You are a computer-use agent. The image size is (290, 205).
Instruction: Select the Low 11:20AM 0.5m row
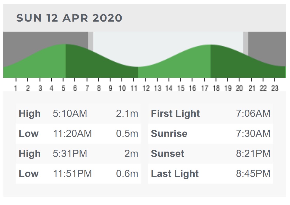(x=78, y=134)
